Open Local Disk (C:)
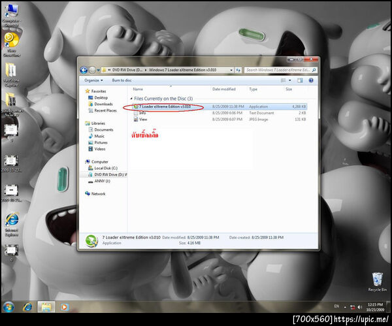 (x=106, y=169)
